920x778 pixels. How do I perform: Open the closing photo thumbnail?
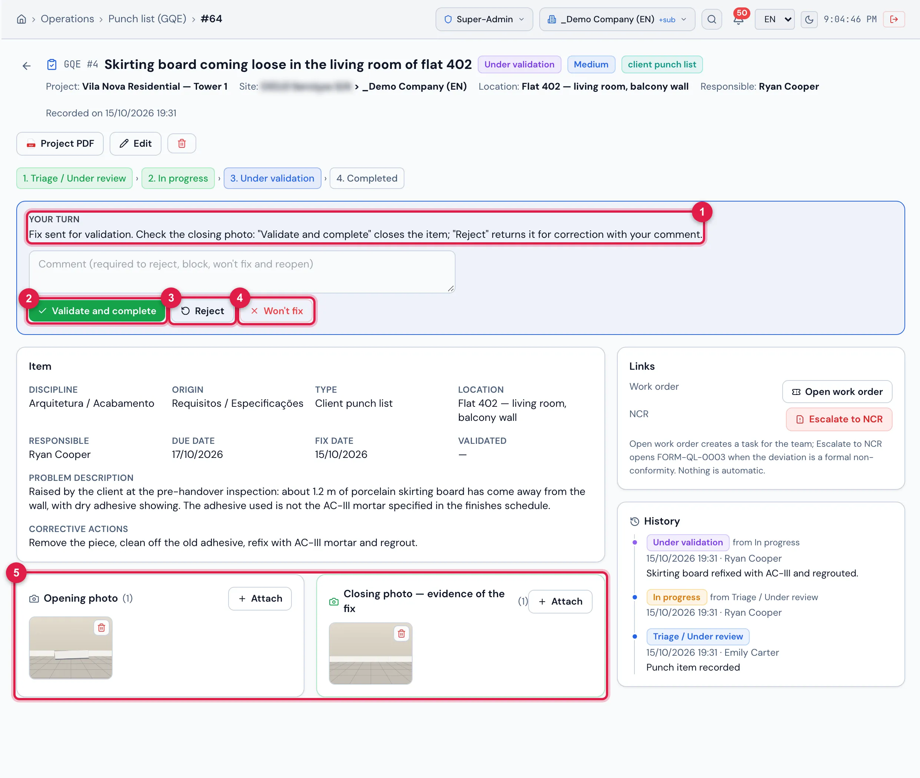pyautogui.click(x=371, y=654)
